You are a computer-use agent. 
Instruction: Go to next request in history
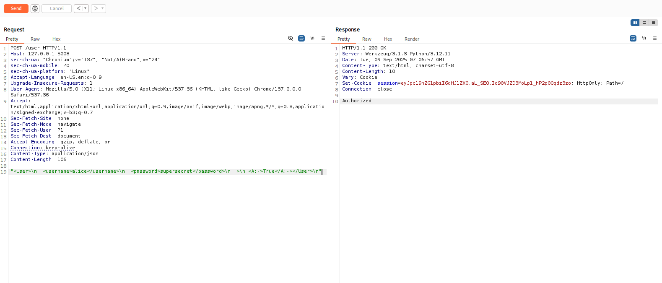coord(96,8)
